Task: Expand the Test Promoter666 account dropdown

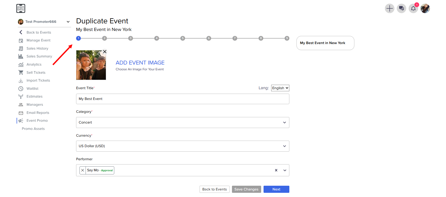Action: 68,22
